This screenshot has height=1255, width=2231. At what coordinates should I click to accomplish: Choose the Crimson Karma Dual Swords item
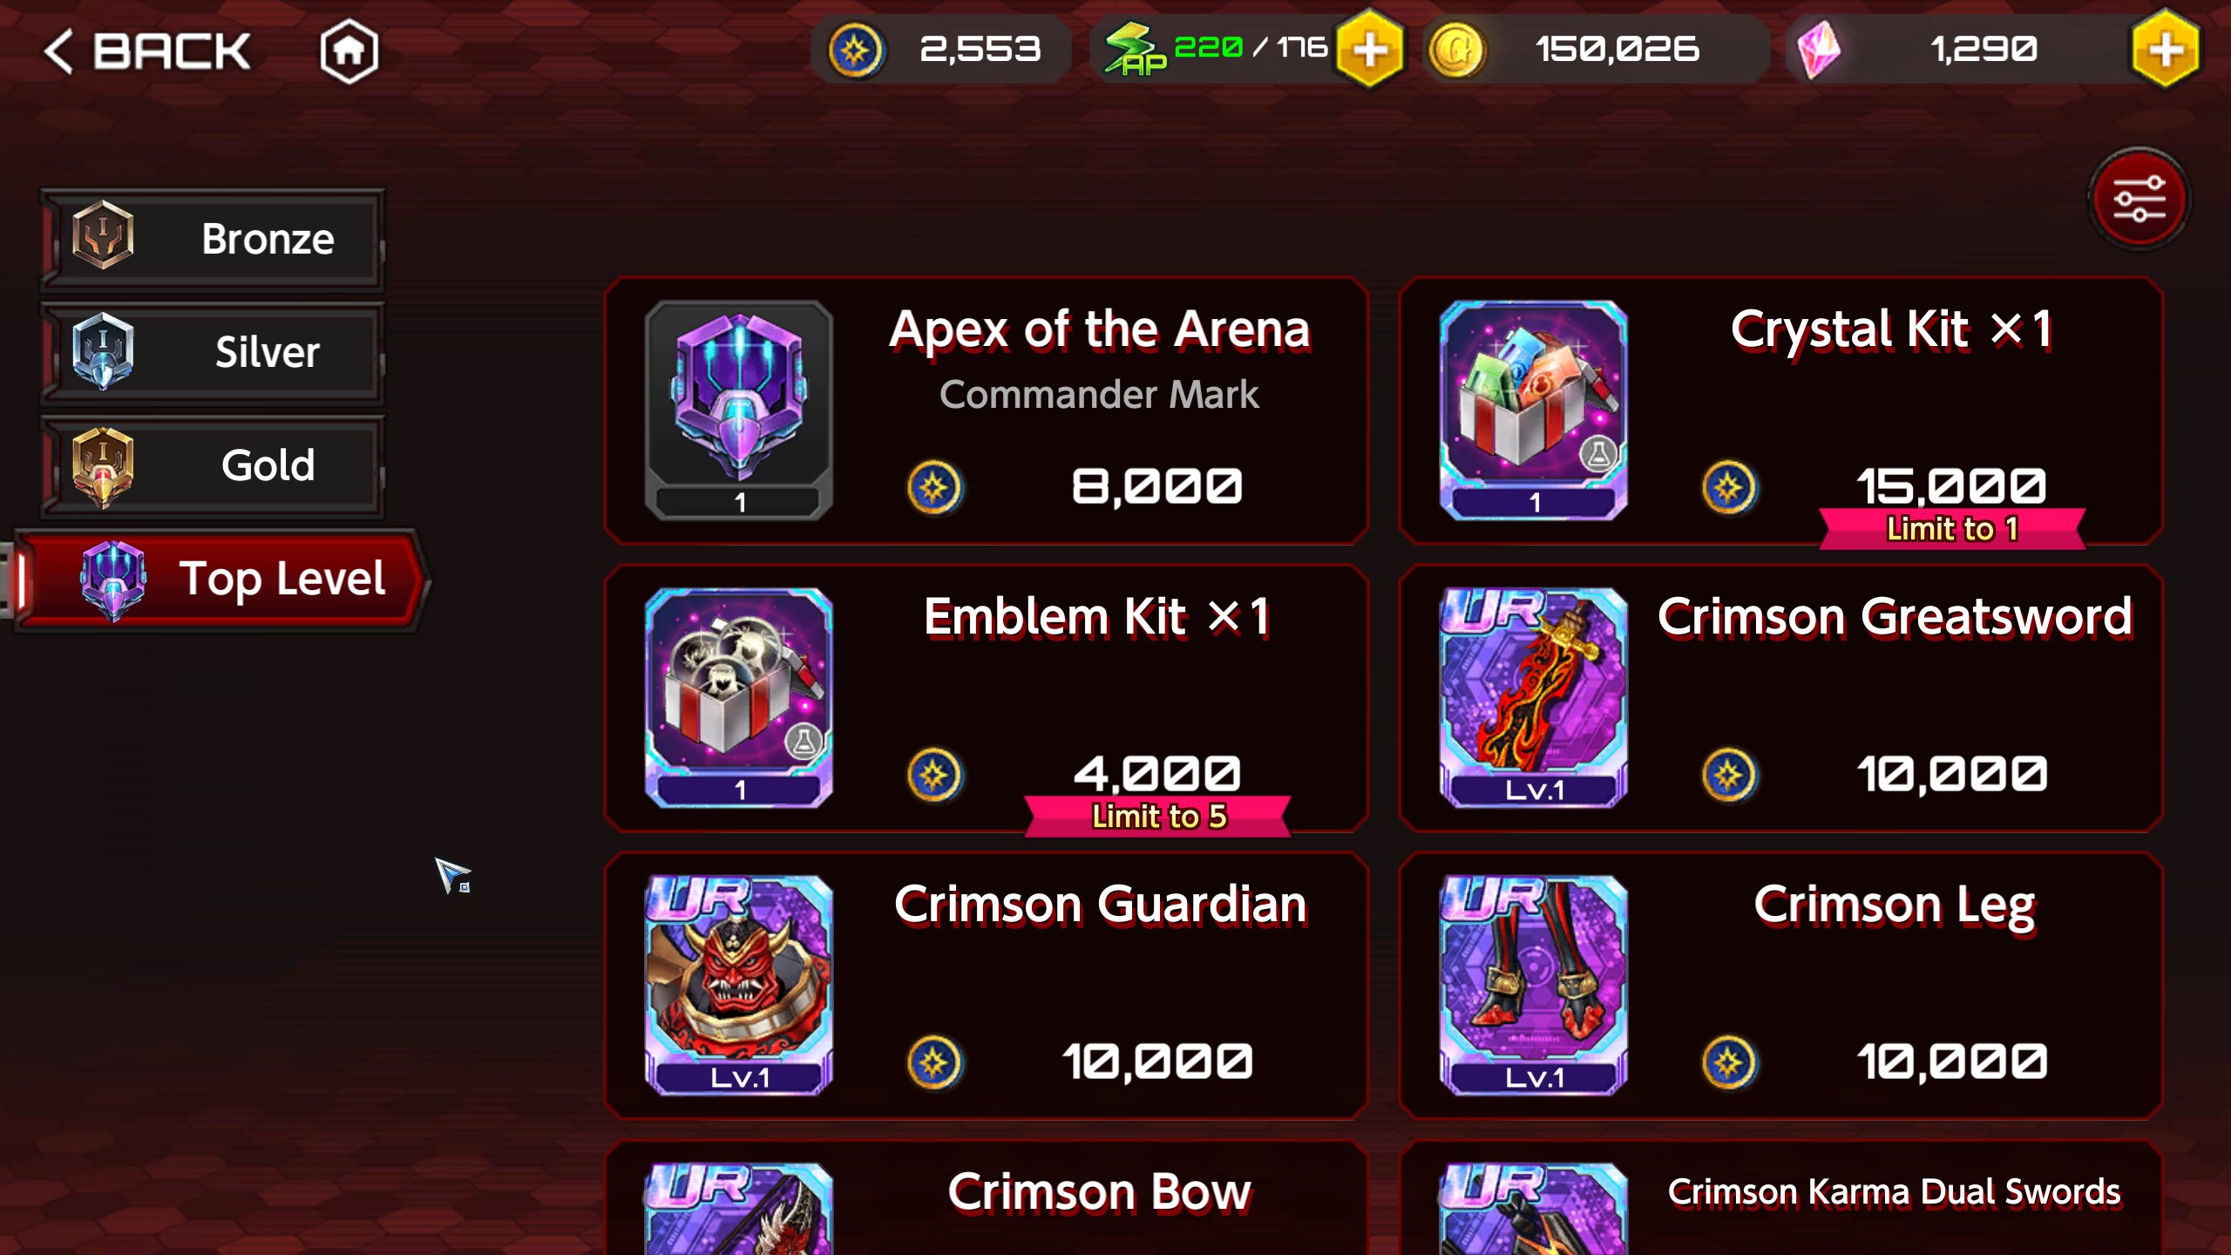(1781, 1198)
